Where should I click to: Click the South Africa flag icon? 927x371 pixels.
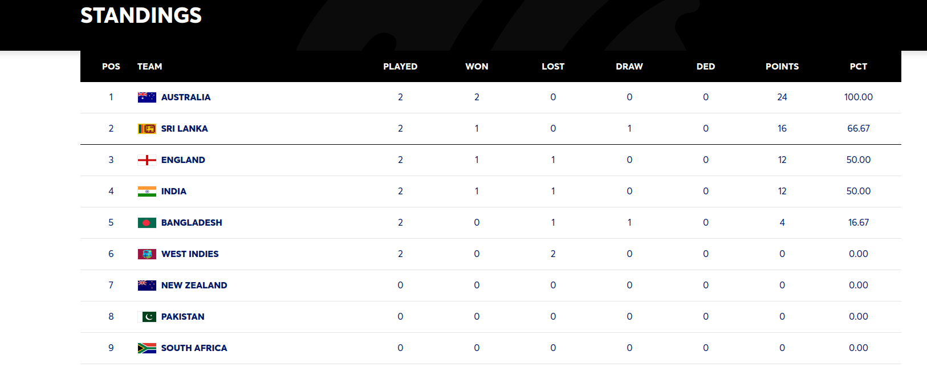point(147,348)
